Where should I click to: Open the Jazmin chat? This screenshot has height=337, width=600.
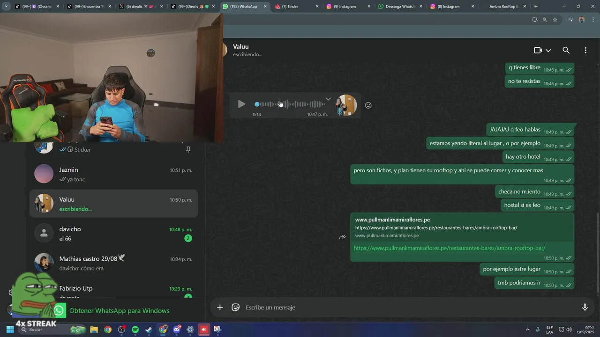click(113, 174)
